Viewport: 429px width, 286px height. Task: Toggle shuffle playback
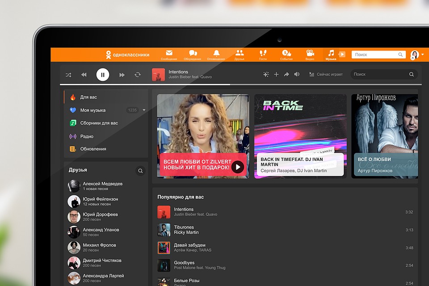(68, 75)
